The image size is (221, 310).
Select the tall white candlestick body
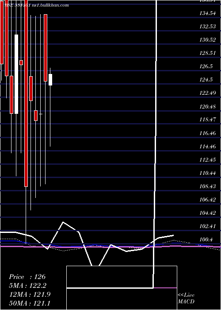(x=16, y=74)
